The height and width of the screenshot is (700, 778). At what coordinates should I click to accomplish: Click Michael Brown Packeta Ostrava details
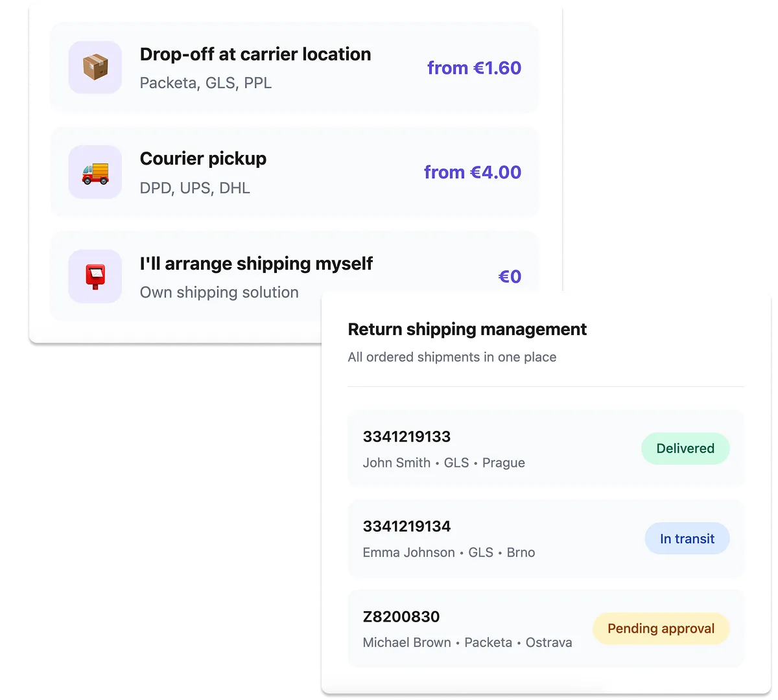[467, 643]
